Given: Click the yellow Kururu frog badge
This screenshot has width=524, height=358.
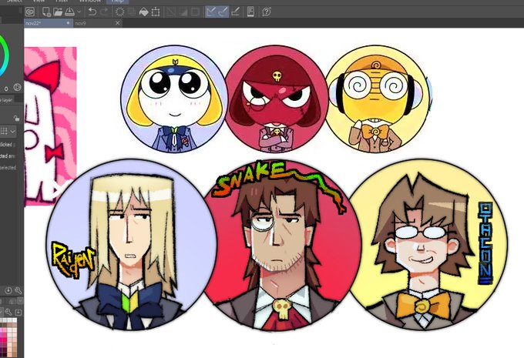Looking at the screenshot, I should (376, 99).
